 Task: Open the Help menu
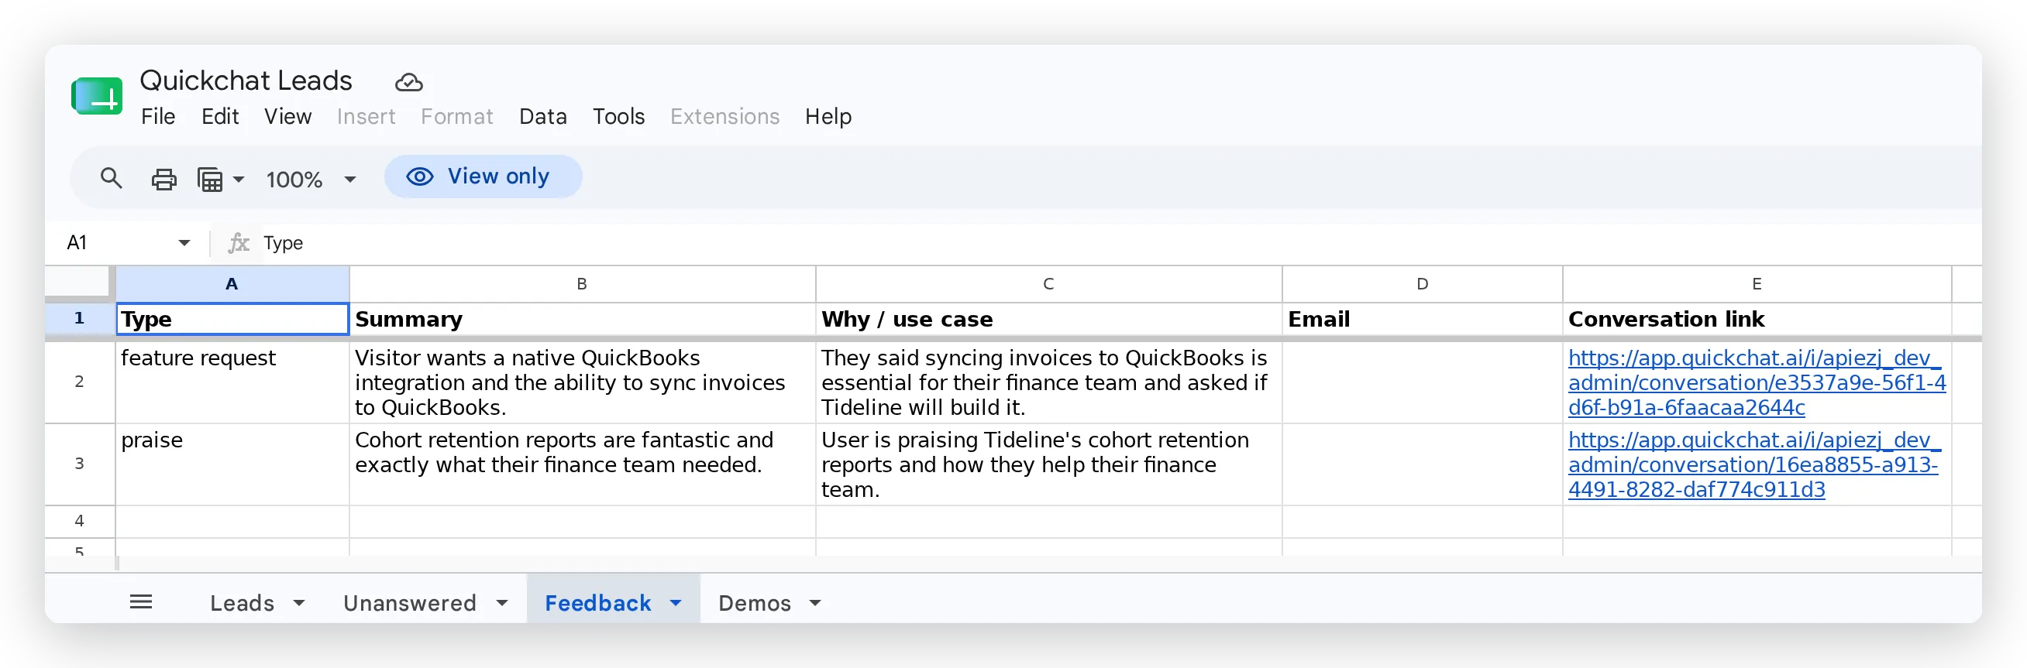click(x=828, y=116)
